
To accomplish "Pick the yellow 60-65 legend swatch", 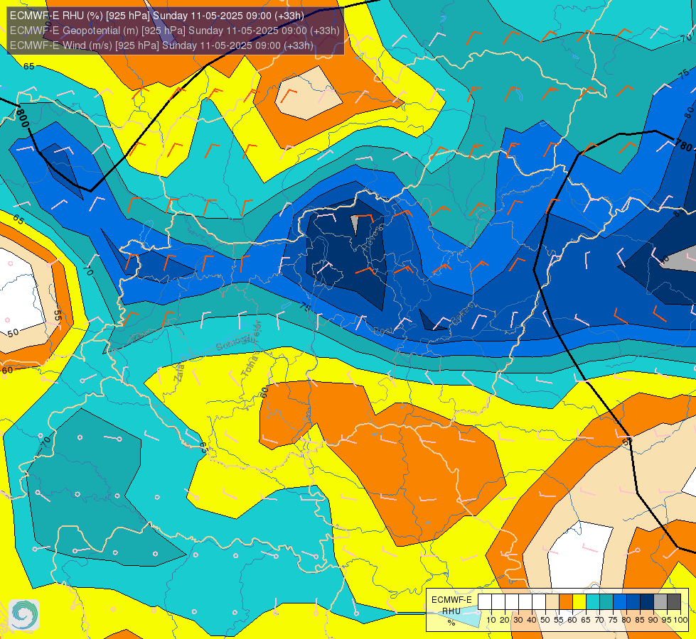I will tap(579, 601).
